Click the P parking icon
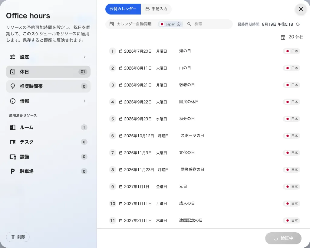The image size is (310, 248). [13, 171]
